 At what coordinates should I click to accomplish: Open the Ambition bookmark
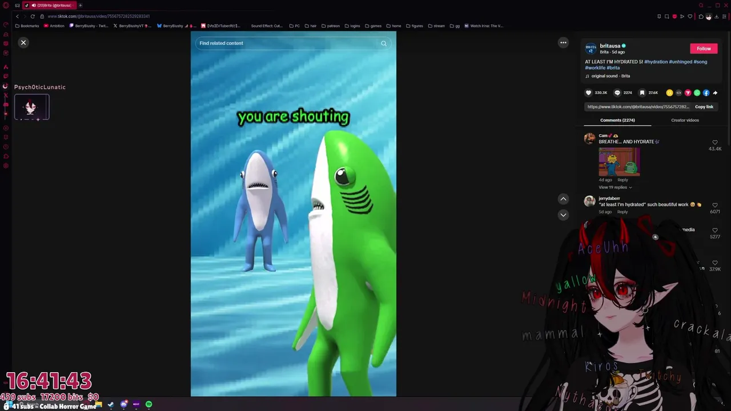[54, 26]
